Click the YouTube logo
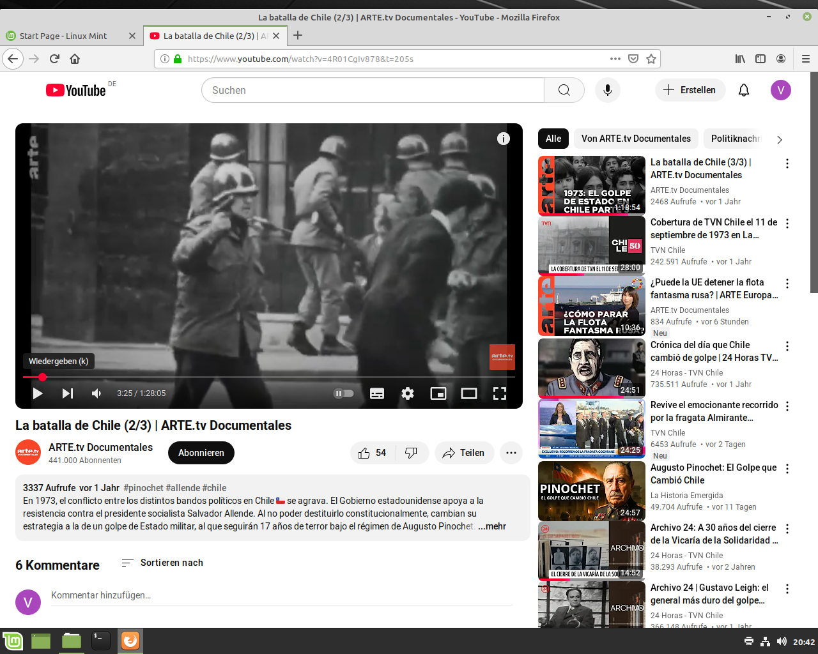This screenshot has width=818, height=654. 76,90
